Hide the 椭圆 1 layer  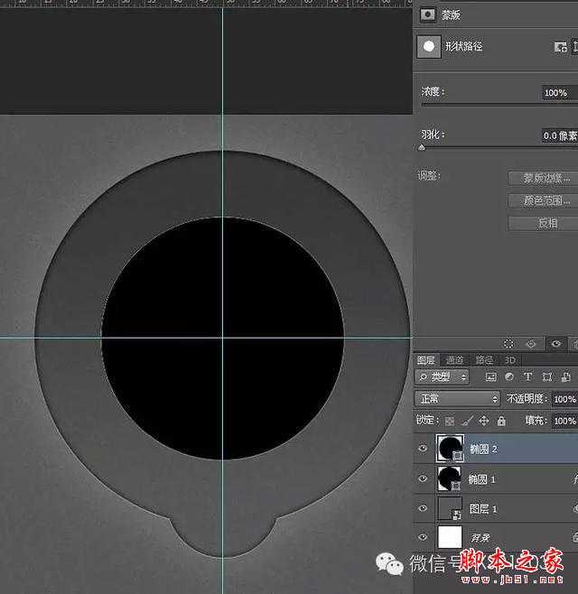click(423, 478)
